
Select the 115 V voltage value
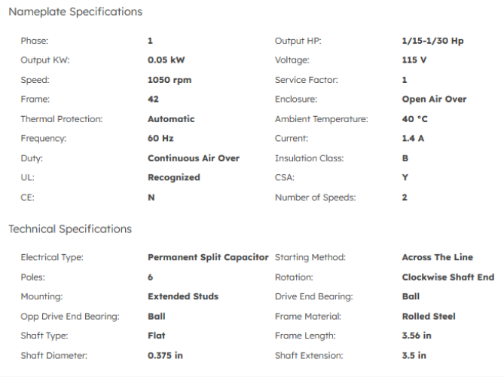tap(414, 60)
